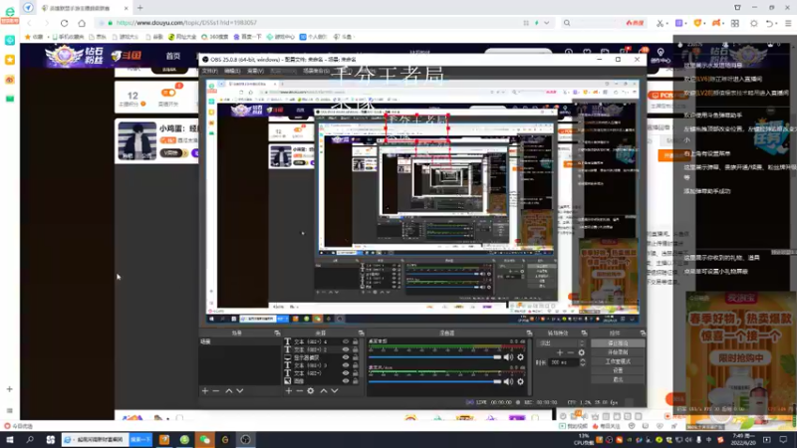Pop out the Scenes dock panel
Image resolution: width=797 pixels, height=448 pixels.
tap(277, 334)
